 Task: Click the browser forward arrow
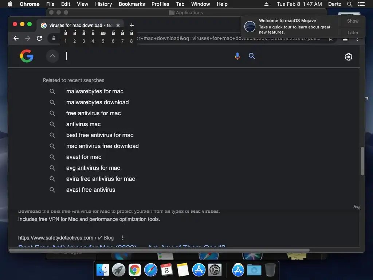[28, 38]
